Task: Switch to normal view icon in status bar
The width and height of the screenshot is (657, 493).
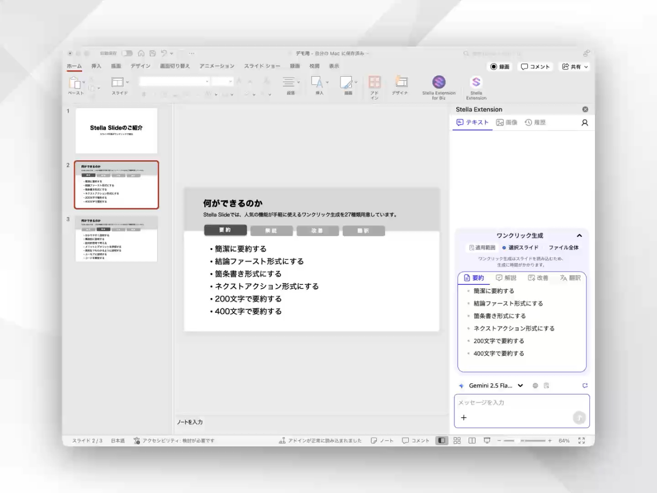Action: 442,441
